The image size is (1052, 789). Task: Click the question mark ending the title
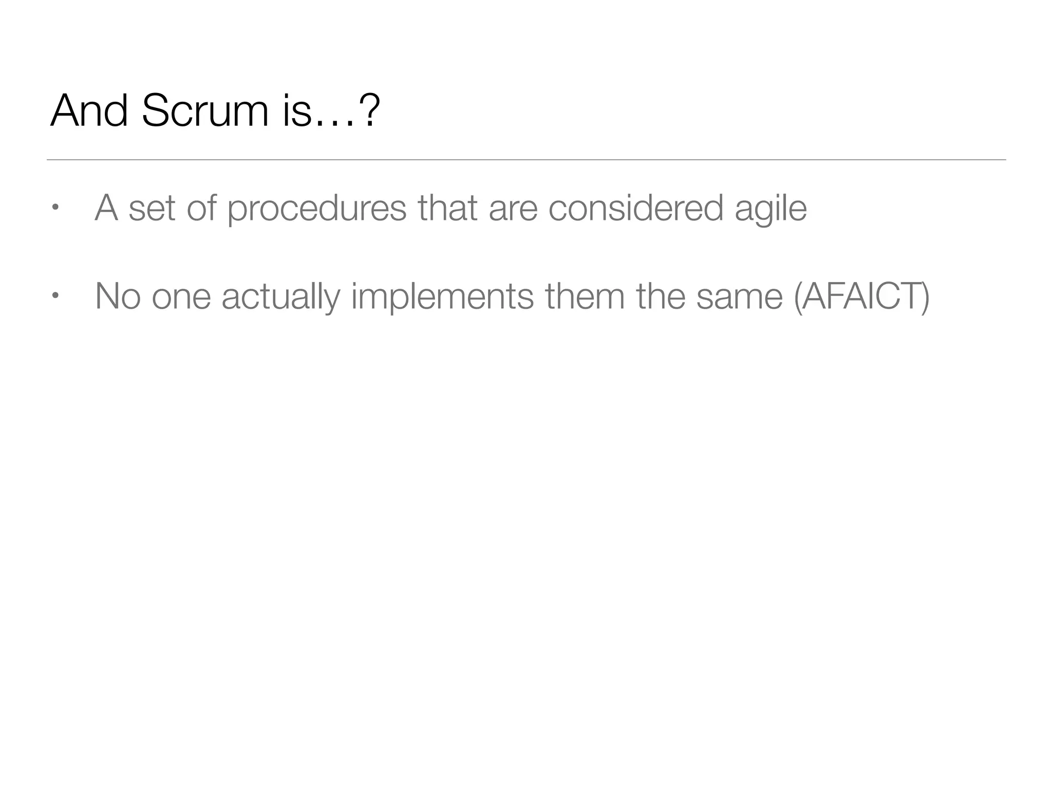(x=369, y=110)
